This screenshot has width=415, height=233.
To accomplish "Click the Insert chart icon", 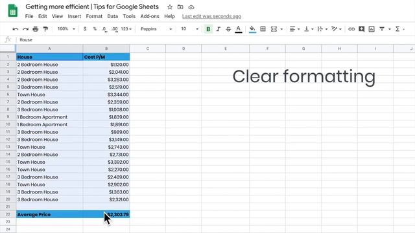I will 372,29.
